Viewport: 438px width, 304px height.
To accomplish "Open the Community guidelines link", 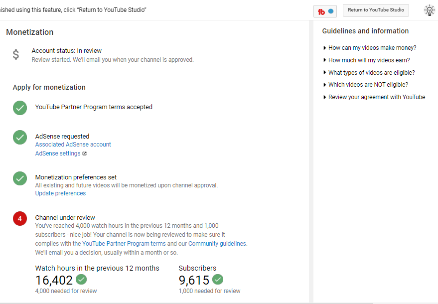I will (217, 244).
